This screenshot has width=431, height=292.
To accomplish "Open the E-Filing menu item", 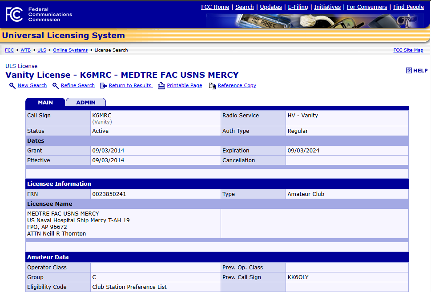I will click(x=297, y=7).
